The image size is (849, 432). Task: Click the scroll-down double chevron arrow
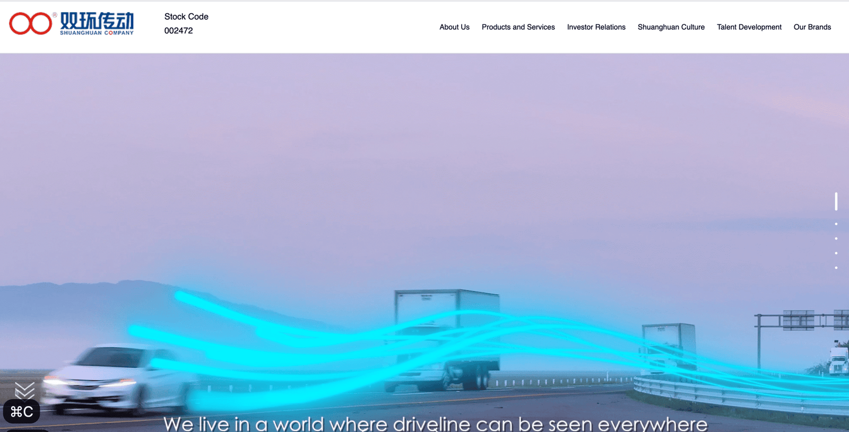coord(24,390)
